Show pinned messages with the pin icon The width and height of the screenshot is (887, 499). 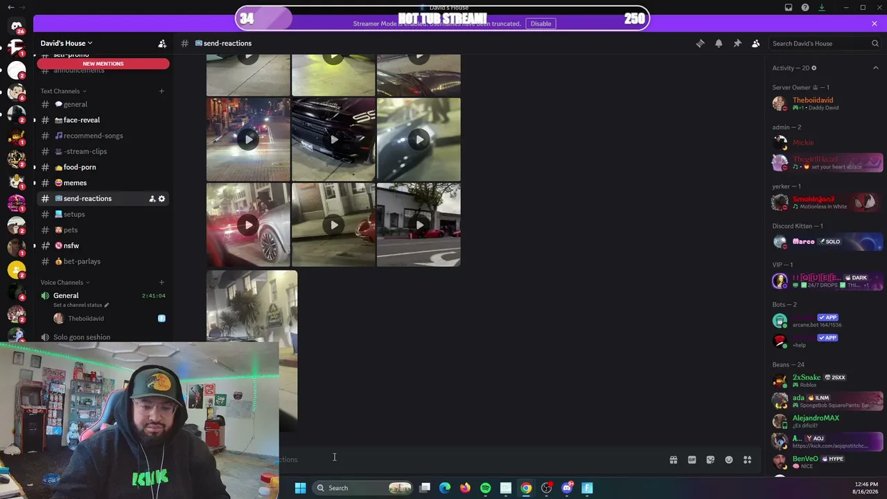[x=737, y=43]
